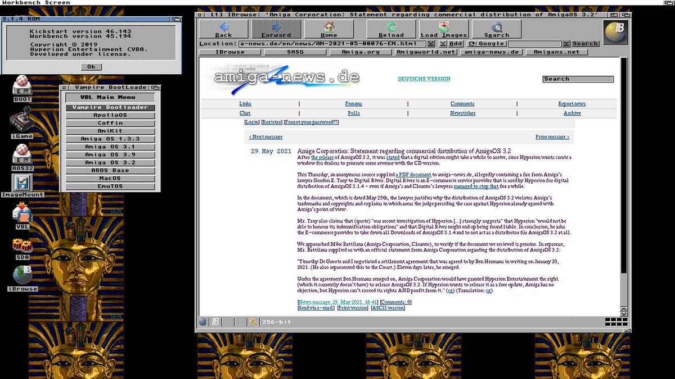The image size is (675, 379).
Task: Open the Amiga.org bookmark button
Action: (x=361, y=52)
